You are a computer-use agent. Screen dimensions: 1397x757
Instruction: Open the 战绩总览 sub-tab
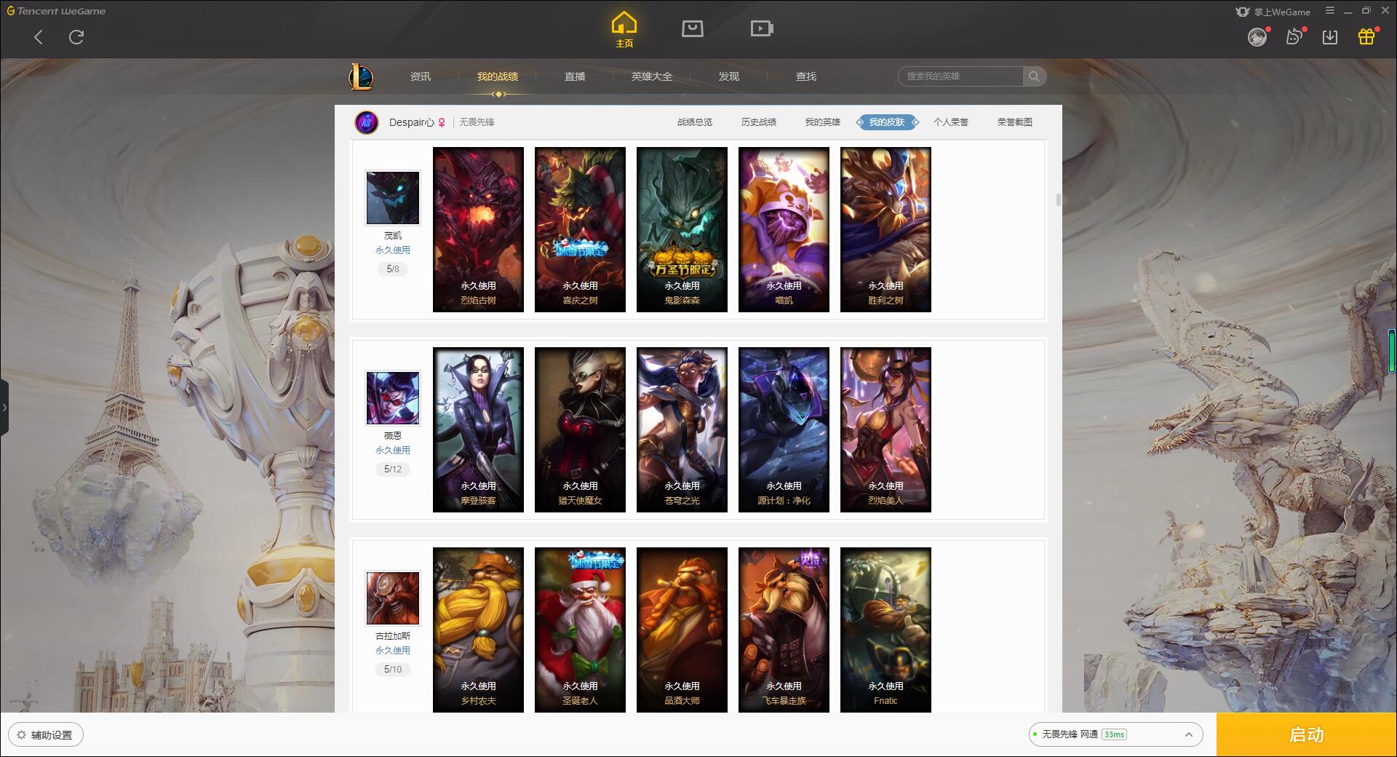695,122
